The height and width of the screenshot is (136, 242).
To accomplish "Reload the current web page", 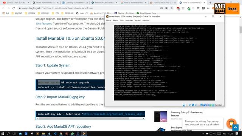I will pos(14,8).
